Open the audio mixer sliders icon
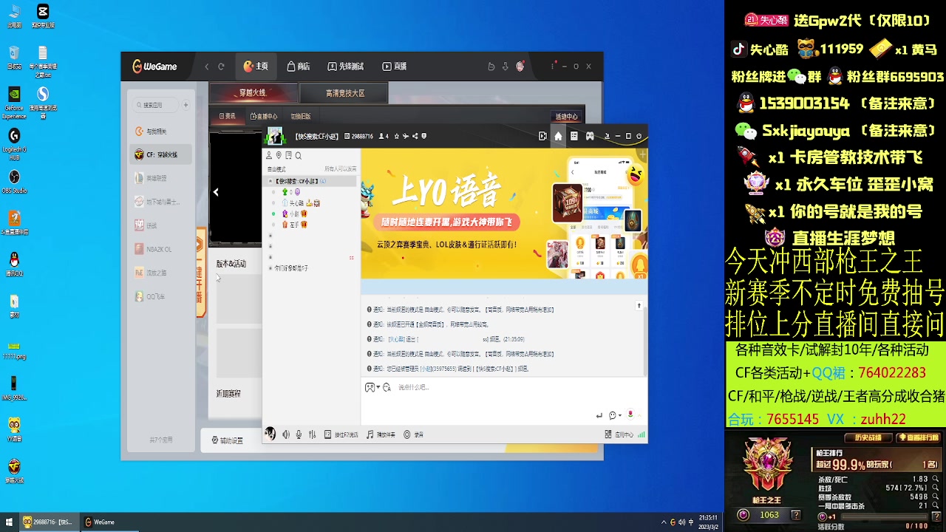 click(x=313, y=434)
